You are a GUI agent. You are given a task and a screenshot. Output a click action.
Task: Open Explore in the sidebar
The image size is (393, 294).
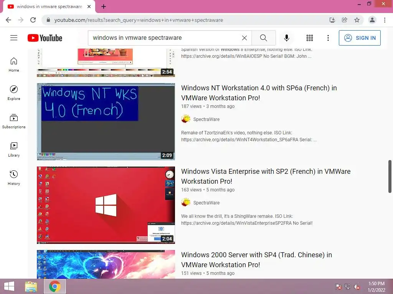14,93
